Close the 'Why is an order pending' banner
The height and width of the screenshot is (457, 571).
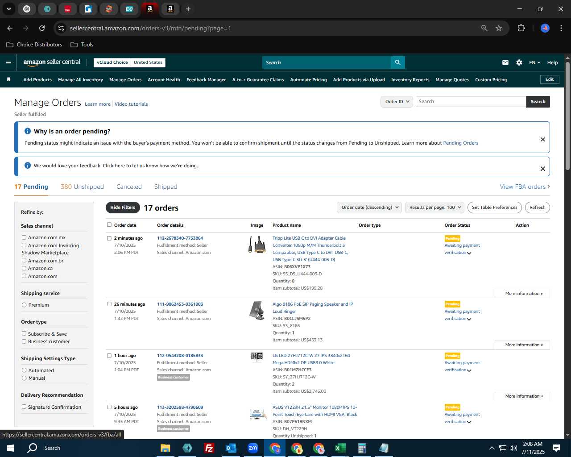click(543, 139)
